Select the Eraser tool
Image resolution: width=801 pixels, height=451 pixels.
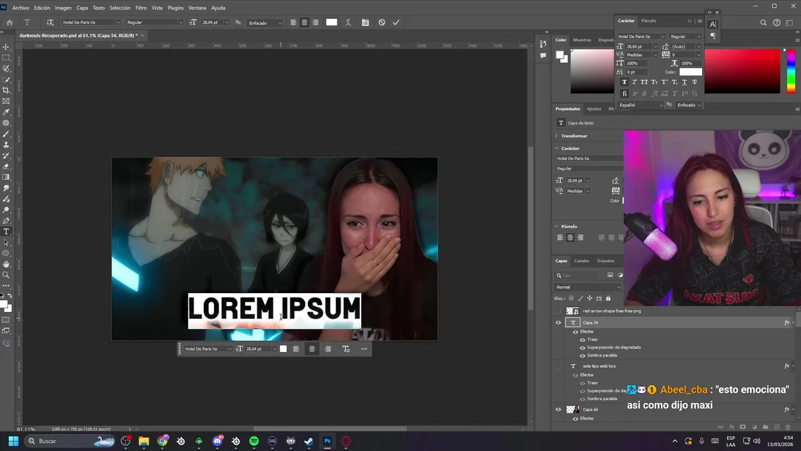pos(6,167)
